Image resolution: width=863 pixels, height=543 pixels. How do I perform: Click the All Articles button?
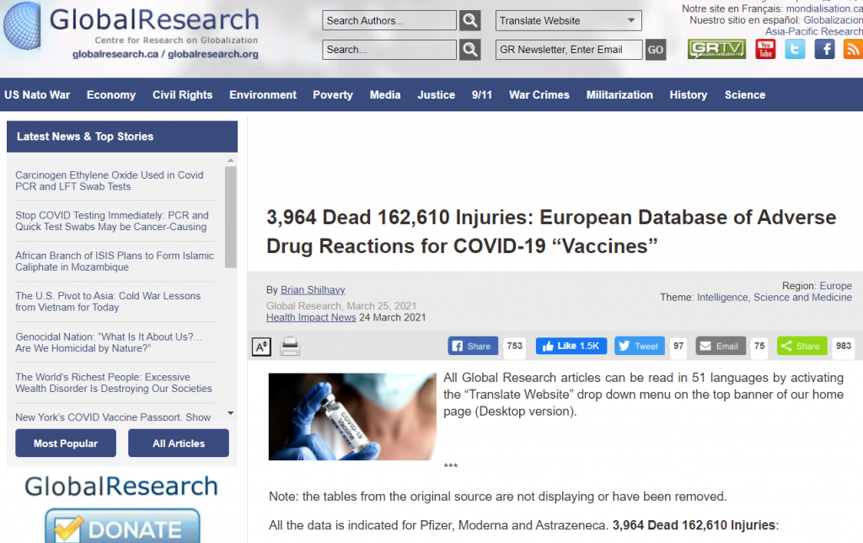pyautogui.click(x=179, y=444)
